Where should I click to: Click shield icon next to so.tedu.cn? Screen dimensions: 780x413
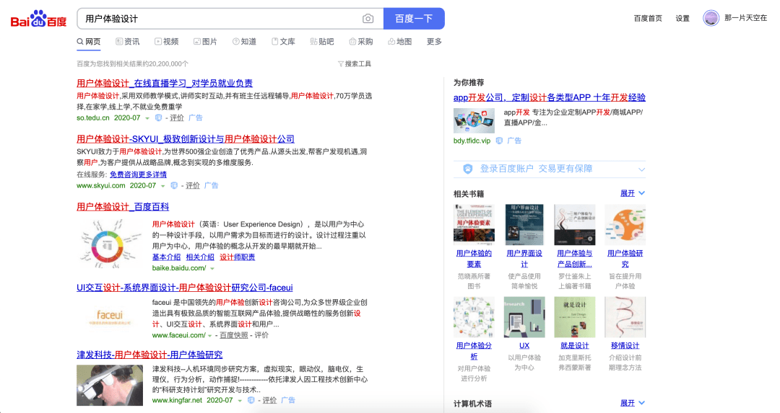point(158,118)
